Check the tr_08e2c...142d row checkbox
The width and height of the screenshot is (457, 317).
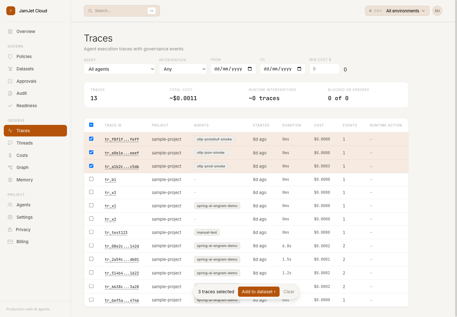pyautogui.click(x=91, y=246)
